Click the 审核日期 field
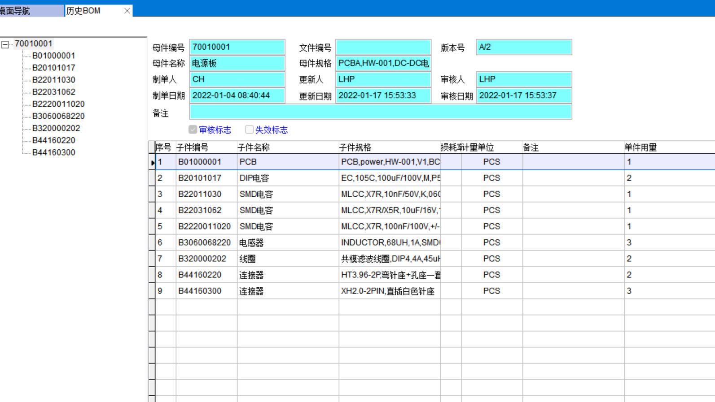Image resolution: width=715 pixels, height=402 pixels. (x=523, y=95)
